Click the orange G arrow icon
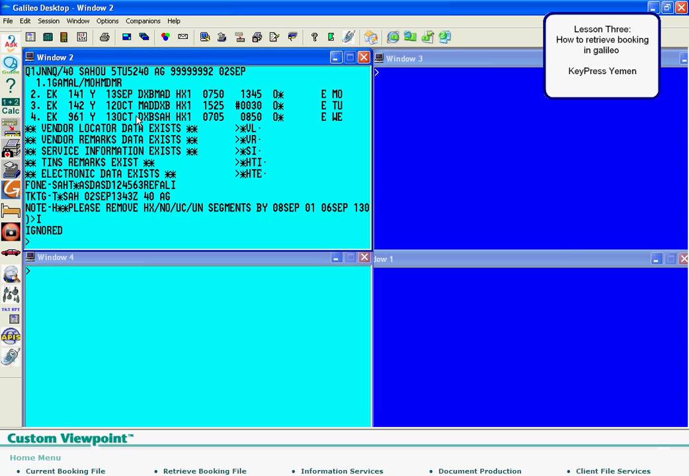Viewport: 689px width, 476px height. (x=11, y=190)
